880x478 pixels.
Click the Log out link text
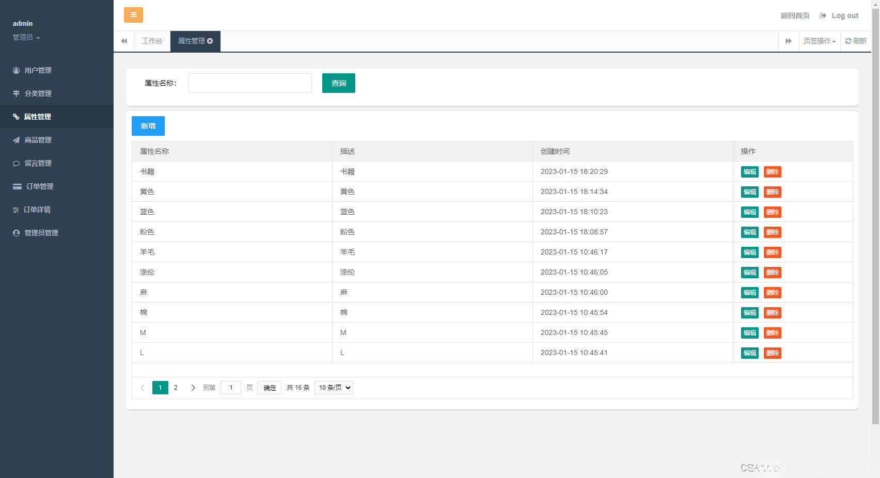[845, 15]
